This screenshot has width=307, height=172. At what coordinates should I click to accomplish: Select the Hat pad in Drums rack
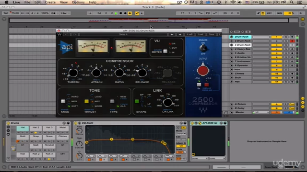pos(23,128)
